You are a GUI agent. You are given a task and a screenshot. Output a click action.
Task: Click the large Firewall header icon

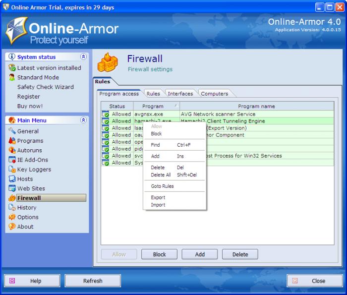108,62
